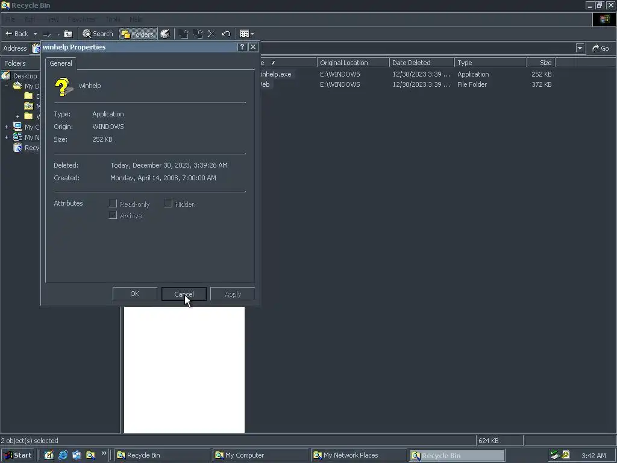617x463 pixels.
Task: Click the Move To toolbar icon
Action: coord(183,34)
